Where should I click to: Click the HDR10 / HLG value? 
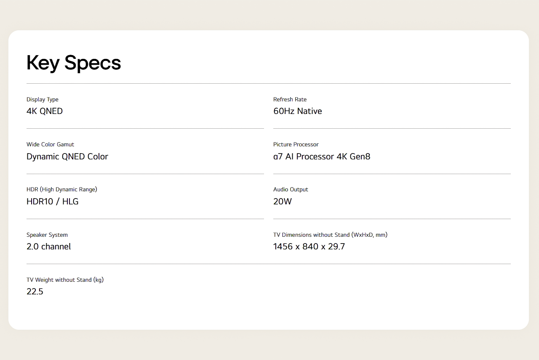(x=53, y=201)
